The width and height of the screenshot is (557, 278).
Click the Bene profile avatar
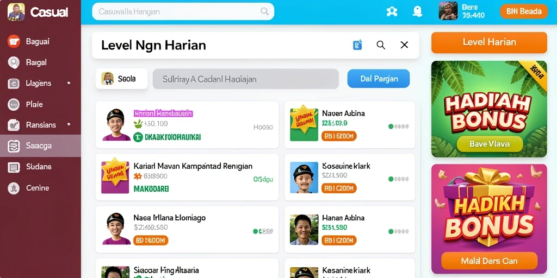pyautogui.click(x=448, y=11)
